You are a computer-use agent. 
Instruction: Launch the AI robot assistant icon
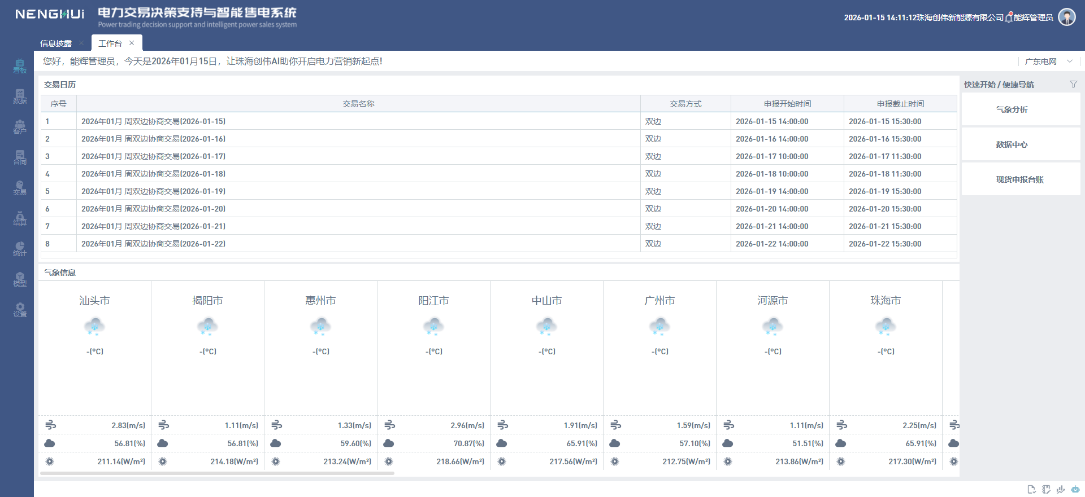1075,489
